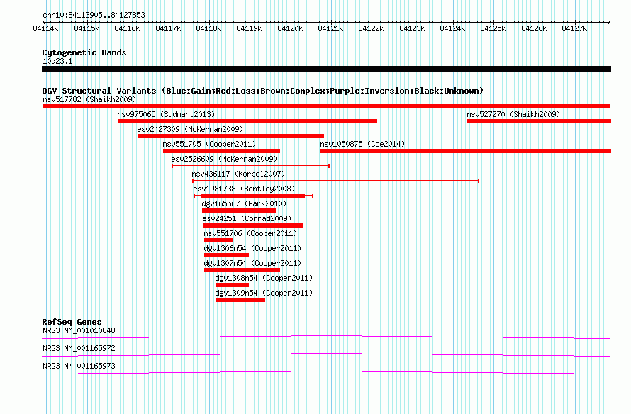Open esv1981738 (Bentley2008) variant label

(x=244, y=189)
